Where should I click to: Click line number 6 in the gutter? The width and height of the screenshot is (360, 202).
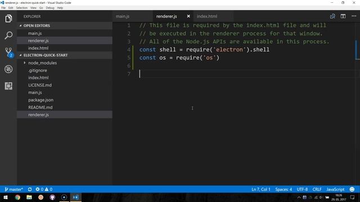pyautogui.click(x=129, y=66)
